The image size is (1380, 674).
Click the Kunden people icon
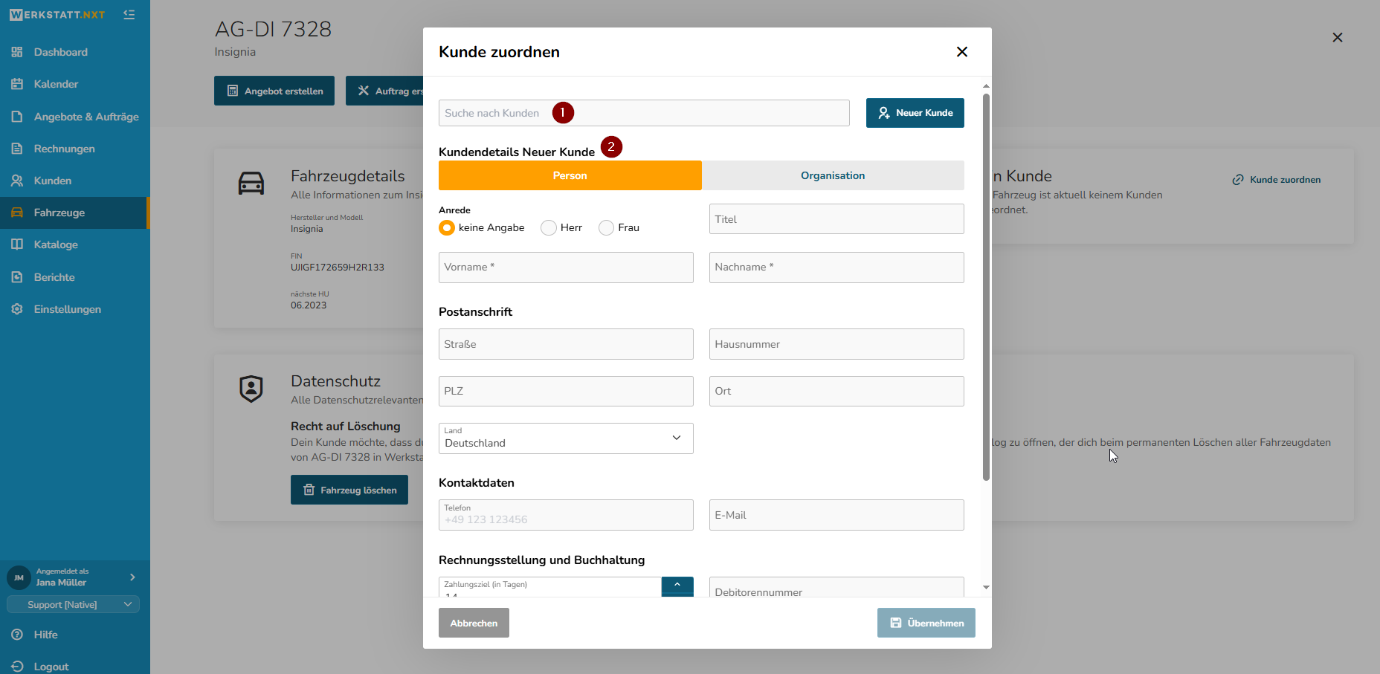pyautogui.click(x=17, y=181)
